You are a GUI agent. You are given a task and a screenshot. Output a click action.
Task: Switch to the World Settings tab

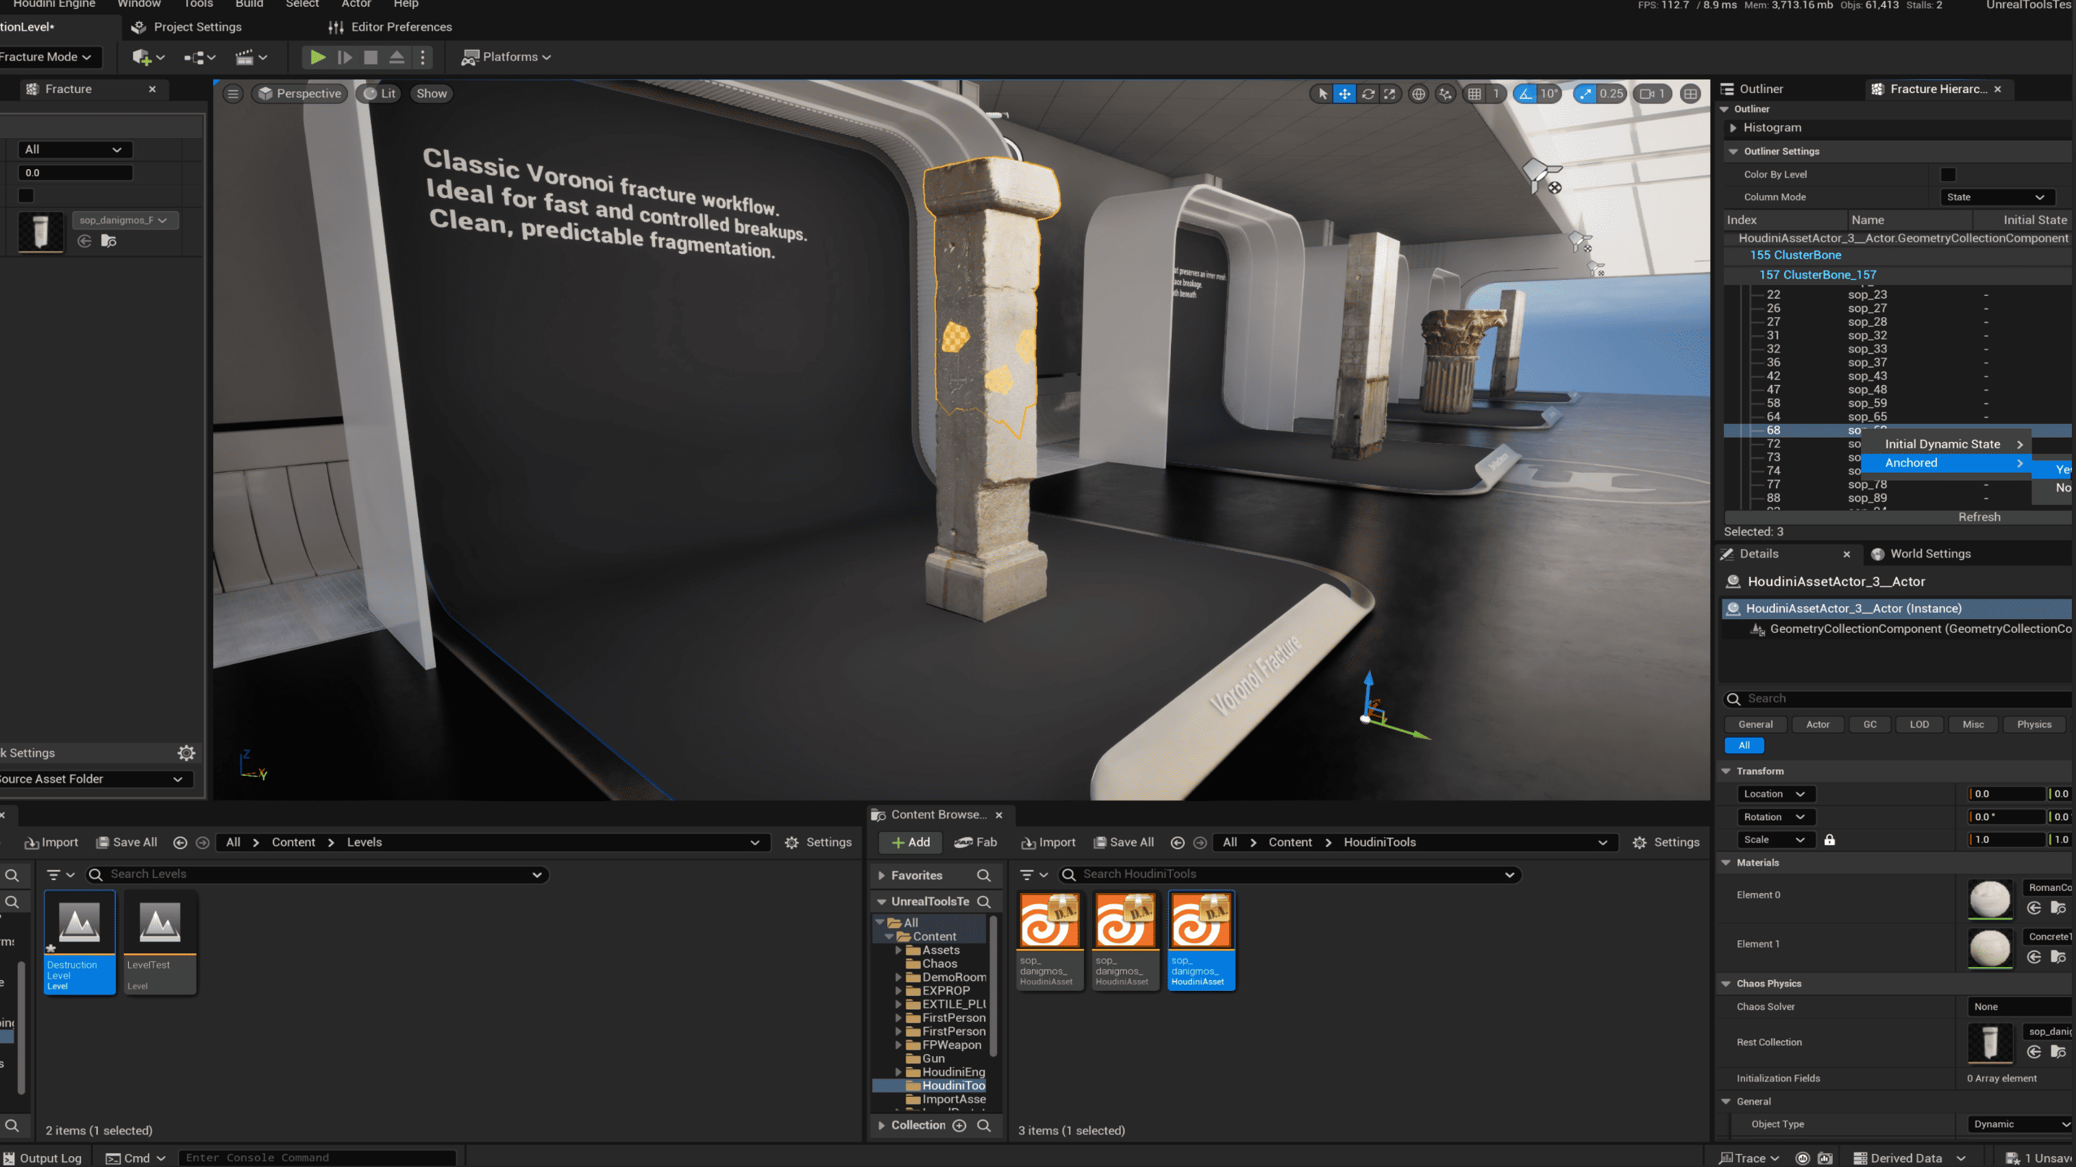(1929, 554)
